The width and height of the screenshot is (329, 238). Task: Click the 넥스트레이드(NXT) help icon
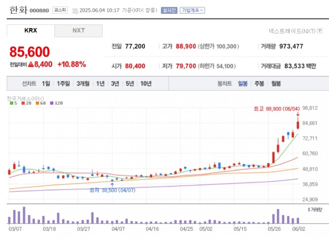(x=320, y=31)
